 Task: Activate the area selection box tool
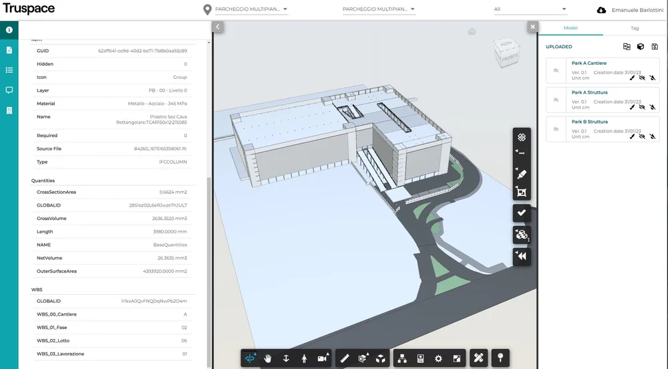[x=522, y=192]
